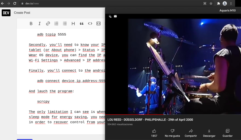Viewport: 241px width, 140px height.
Task: Save the video with Guardar
Action: coord(228,133)
